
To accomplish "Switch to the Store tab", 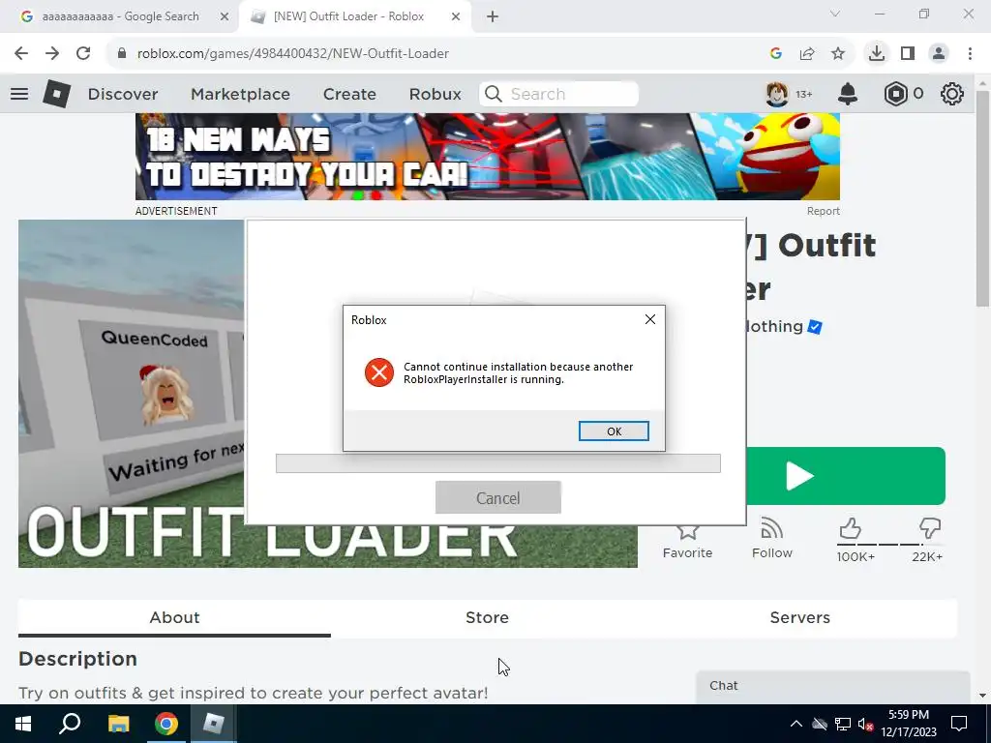I will [x=487, y=617].
